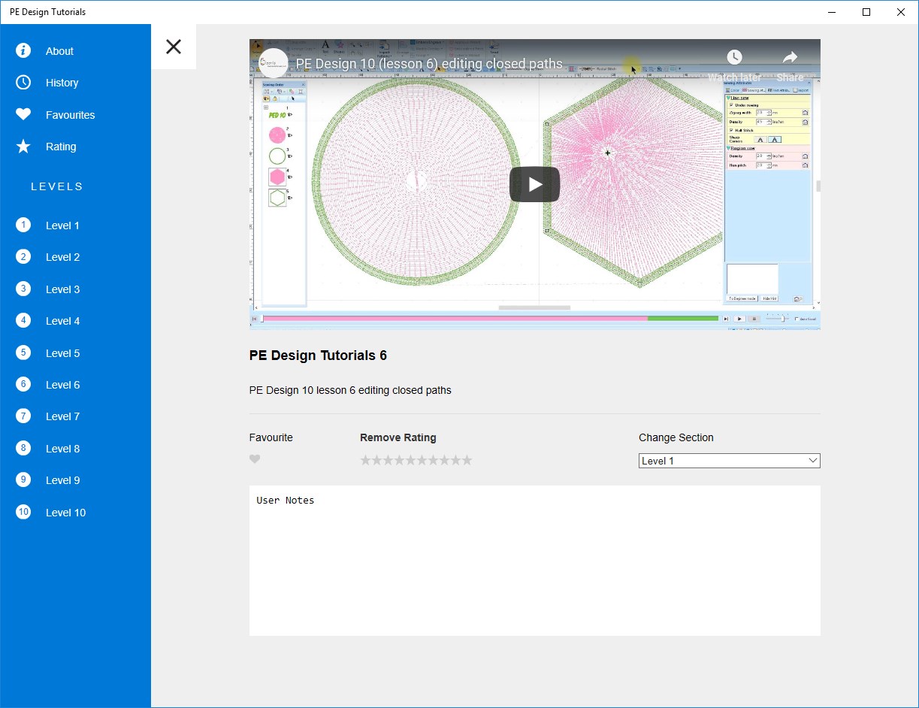Close the video detail panel with X
919x708 pixels.
pos(174,47)
